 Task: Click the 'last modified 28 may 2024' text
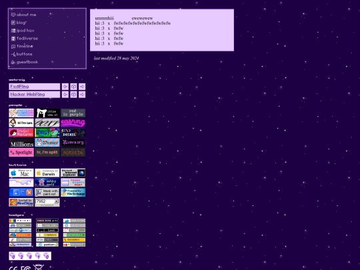[x=116, y=58]
